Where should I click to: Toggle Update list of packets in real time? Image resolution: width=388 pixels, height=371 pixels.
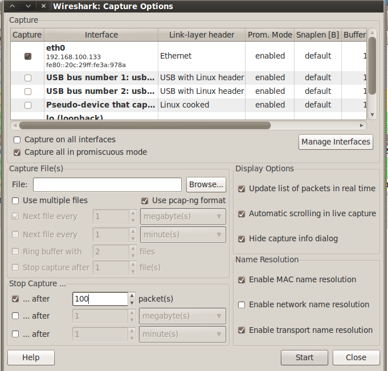pos(242,189)
